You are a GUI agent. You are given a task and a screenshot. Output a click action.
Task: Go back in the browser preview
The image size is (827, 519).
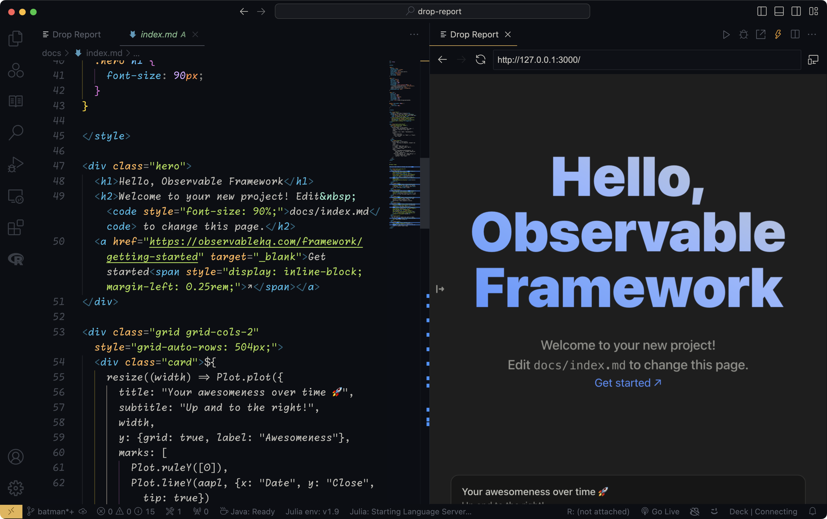tap(442, 60)
